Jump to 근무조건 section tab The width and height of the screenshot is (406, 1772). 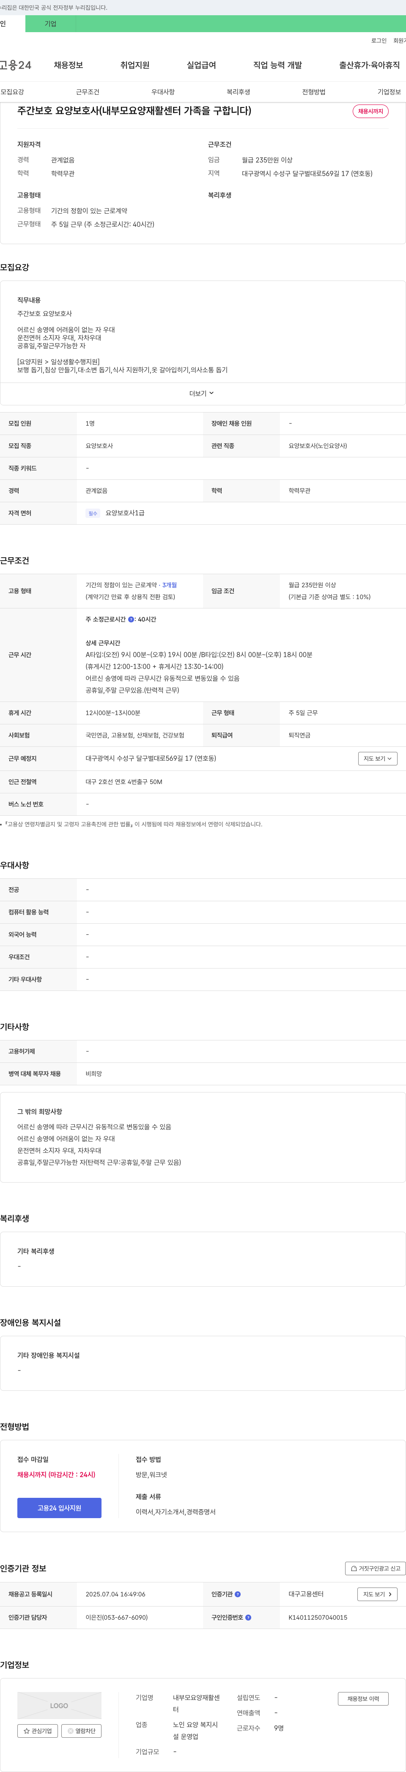(88, 92)
